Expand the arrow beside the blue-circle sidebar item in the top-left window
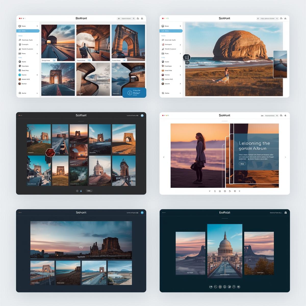 click(x=37, y=75)
